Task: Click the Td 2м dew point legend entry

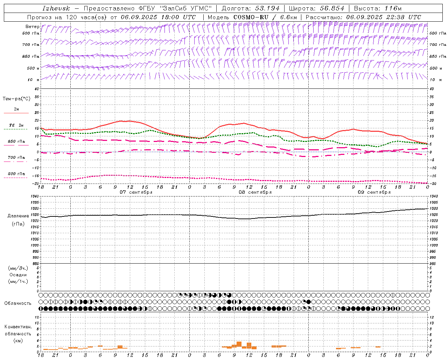Action: [x=16, y=125]
